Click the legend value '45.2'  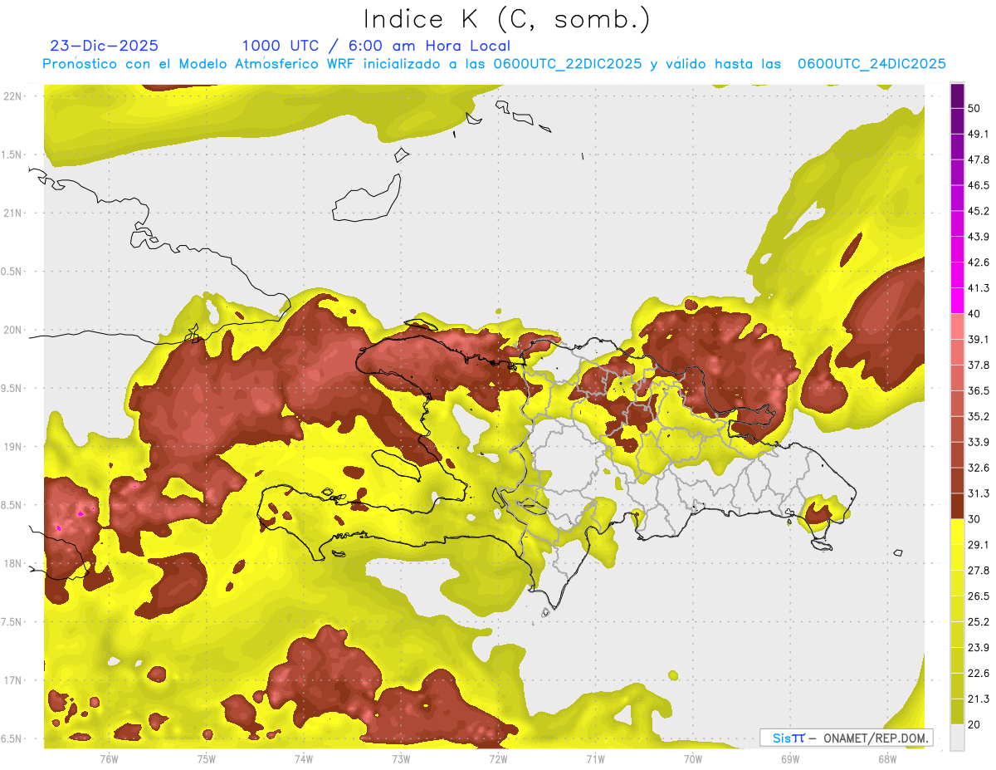[x=978, y=211]
